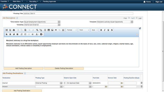Insert a bulleted list
This screenshot has height=92, width=164.
pos(25,34)
